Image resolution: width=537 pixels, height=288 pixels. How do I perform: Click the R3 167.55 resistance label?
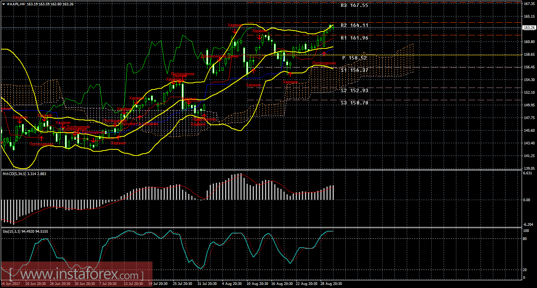click(354, 6)
